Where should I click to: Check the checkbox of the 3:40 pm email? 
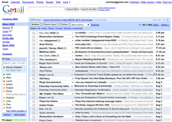(34, 33)
